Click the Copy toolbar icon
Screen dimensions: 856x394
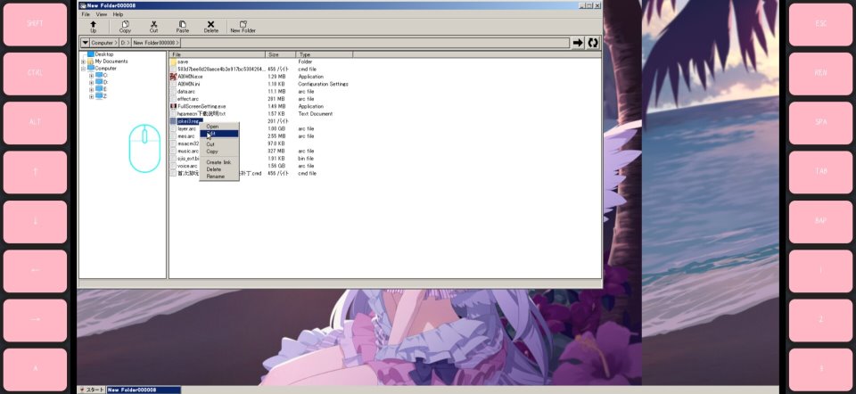(x=125, y=27)
